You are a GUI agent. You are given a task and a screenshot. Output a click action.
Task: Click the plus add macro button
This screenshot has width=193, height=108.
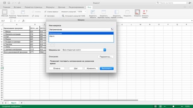click(50, 45)
